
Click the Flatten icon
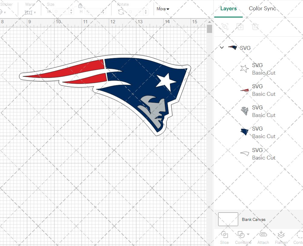(x=281, y=235)
